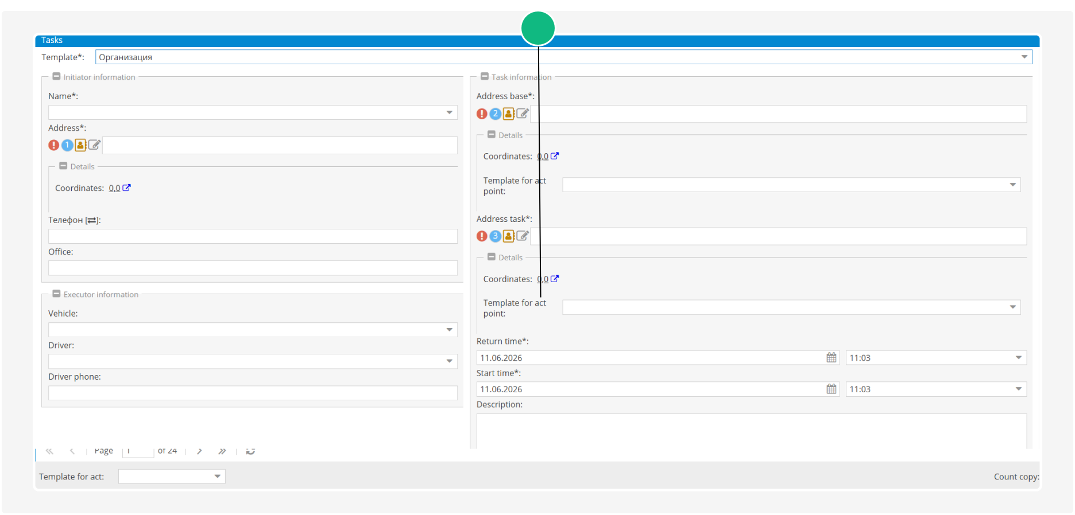1075x515 pixels.
Task: Click blue number 1 badge in Address row
Action: coord(67,145)
